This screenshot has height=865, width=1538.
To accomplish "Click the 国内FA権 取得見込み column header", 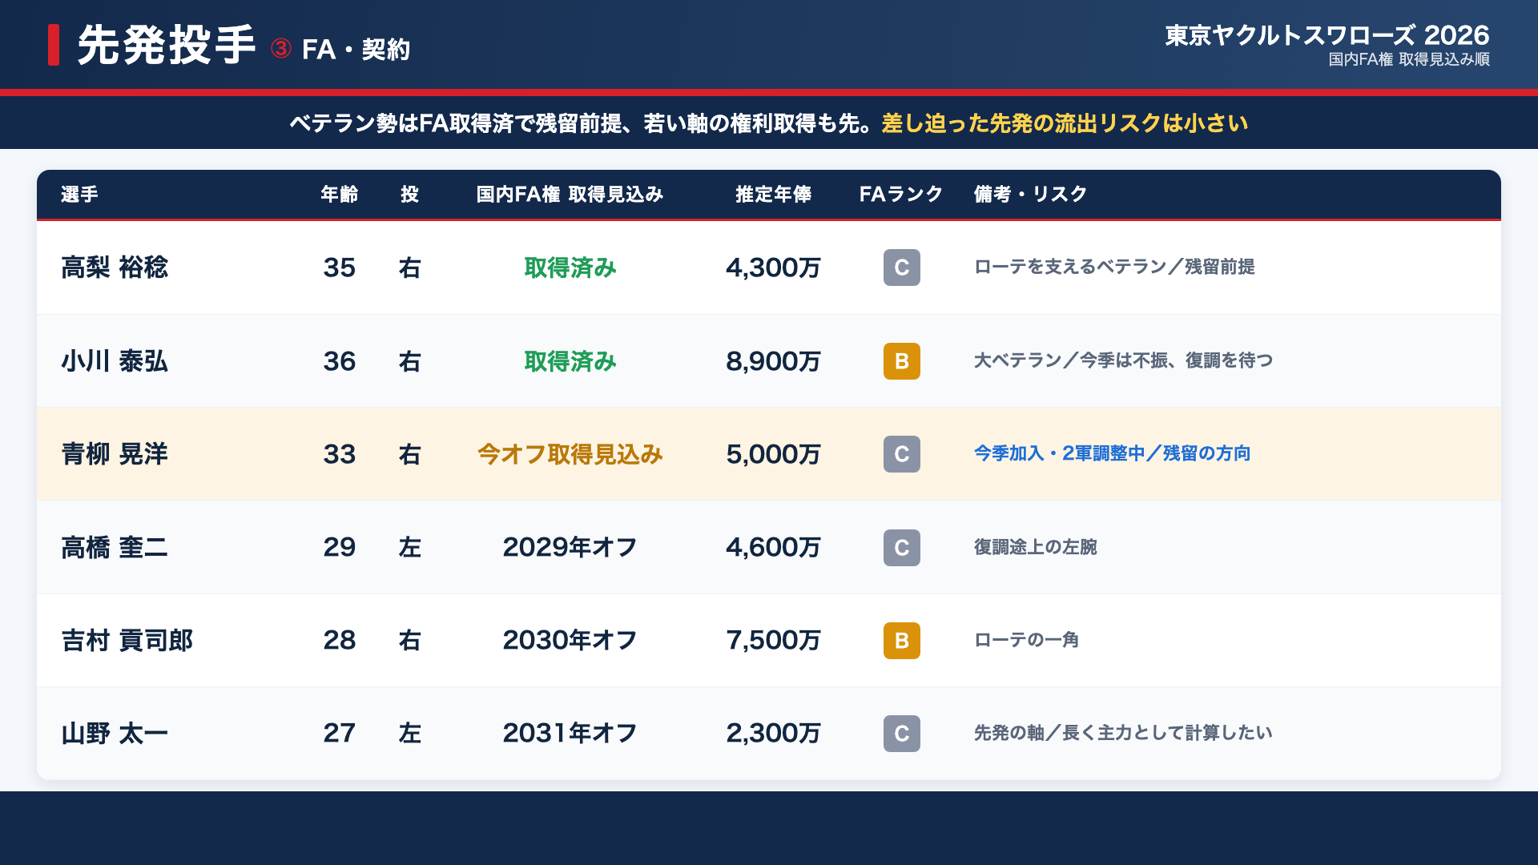I will pos(570,195).
